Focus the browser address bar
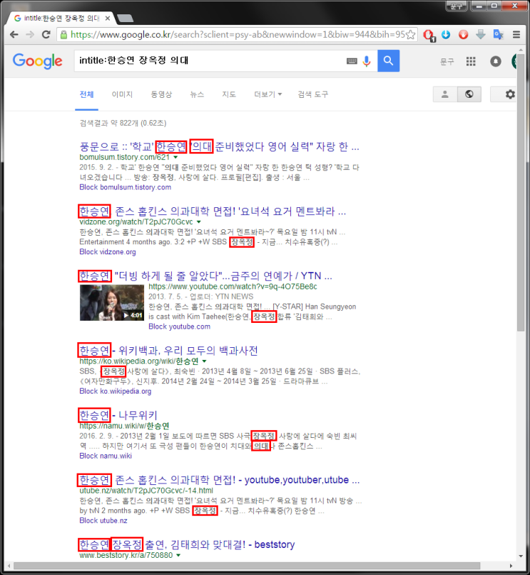 (x=238, y=34)
